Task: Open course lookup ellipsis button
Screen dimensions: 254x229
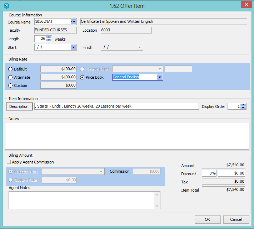Action: tap(73, 22)
